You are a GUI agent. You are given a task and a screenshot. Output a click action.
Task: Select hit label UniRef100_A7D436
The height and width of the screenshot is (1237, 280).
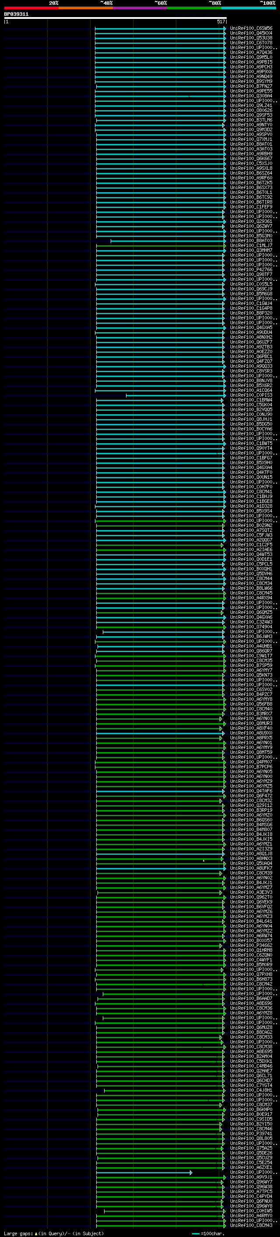coord(251,52)
